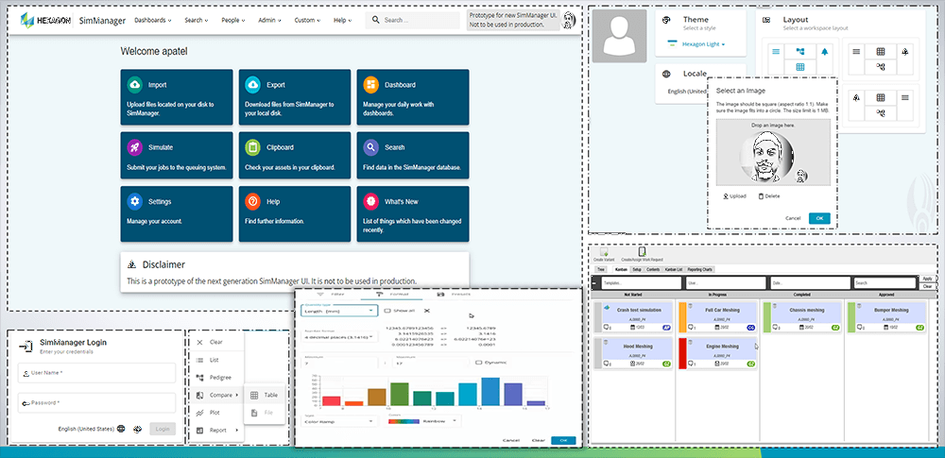
Task: Enable the Dynamic checkbox
Action: point(478,363)
